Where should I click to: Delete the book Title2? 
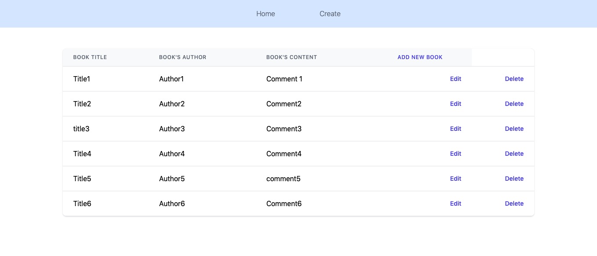point(514,104)
